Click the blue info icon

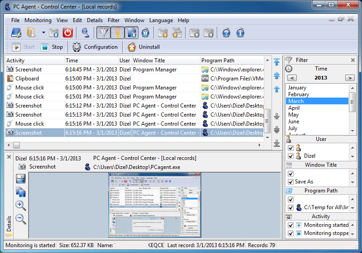(x=240, y=33)
